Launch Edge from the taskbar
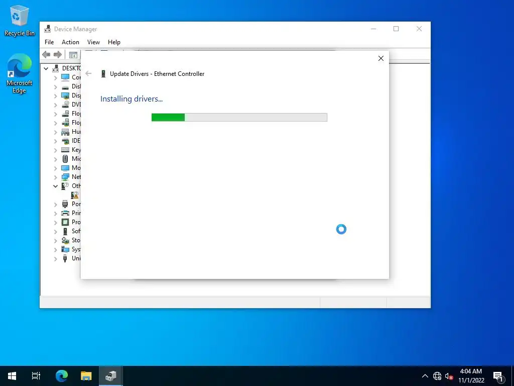 (62, 376)
